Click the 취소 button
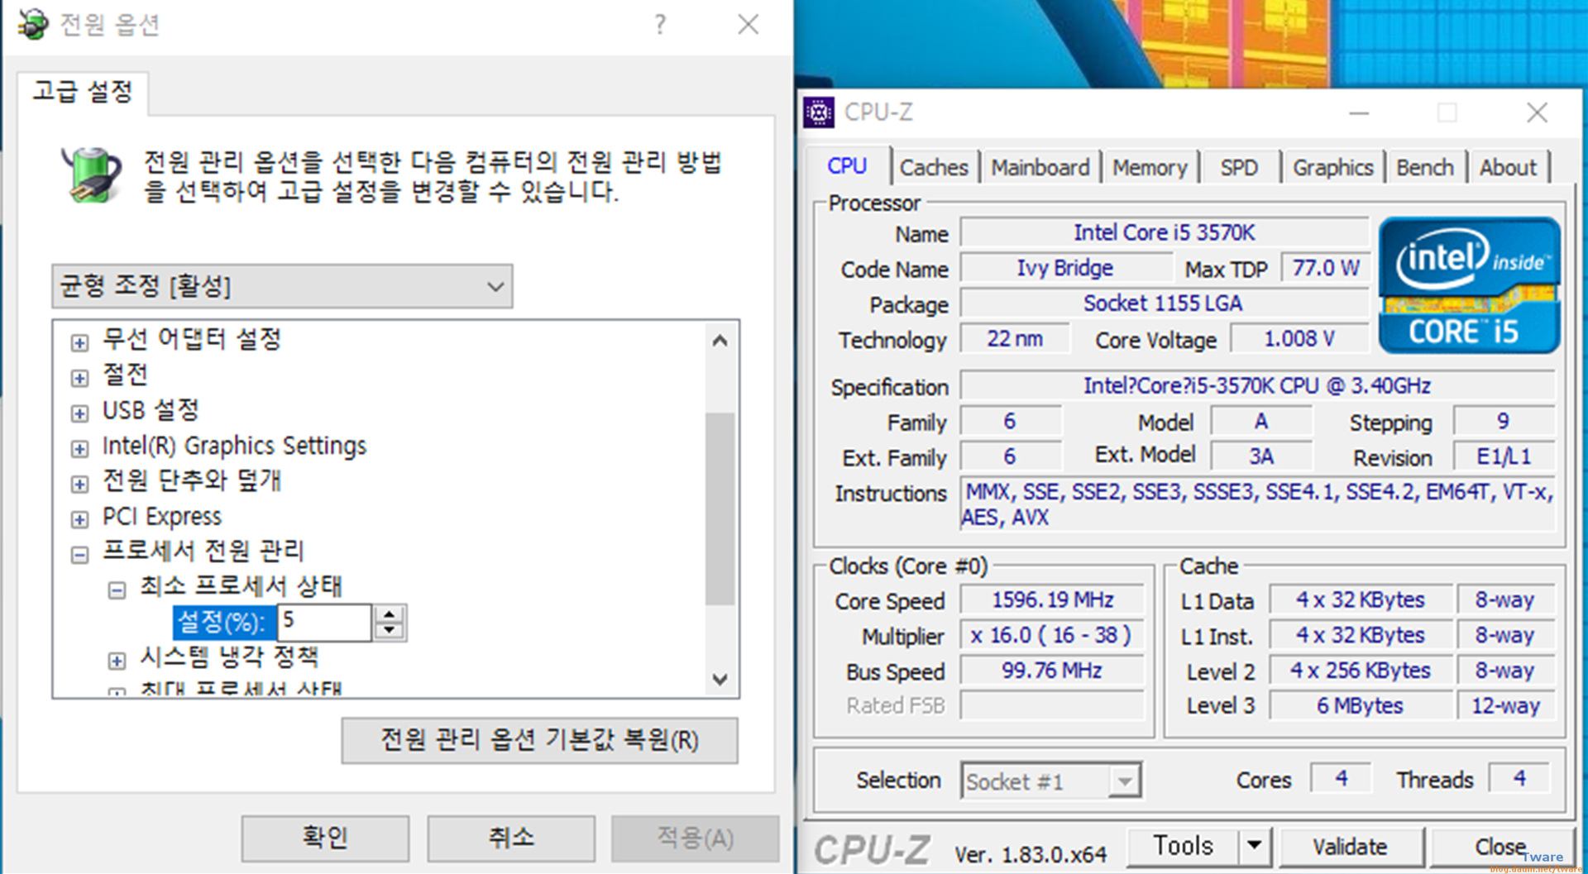The width and height of the screenshot is (1588, 874). click(x=511, y=838)
